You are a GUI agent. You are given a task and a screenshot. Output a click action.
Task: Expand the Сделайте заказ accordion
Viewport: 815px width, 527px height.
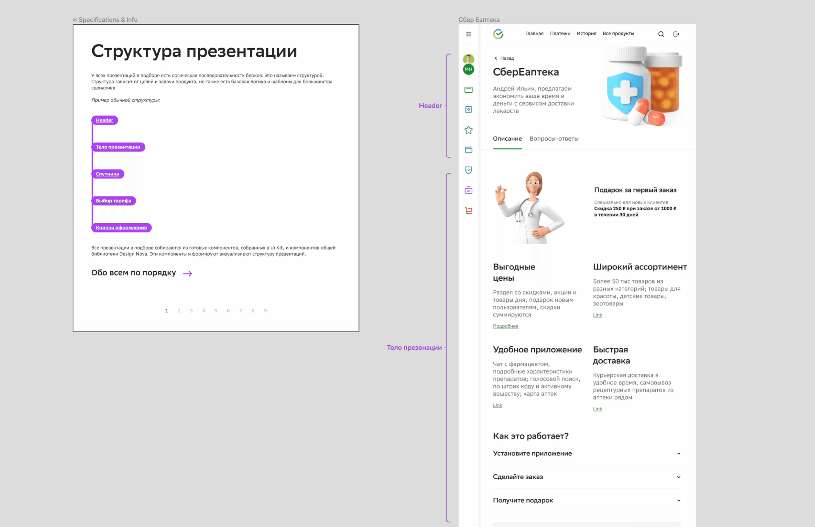(x=586, y=477)
